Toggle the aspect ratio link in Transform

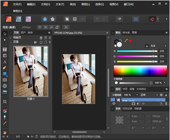[x=167, y=119]
